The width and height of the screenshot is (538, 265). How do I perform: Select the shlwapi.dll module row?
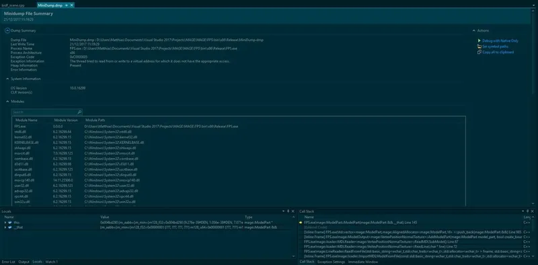coord(239,148)
